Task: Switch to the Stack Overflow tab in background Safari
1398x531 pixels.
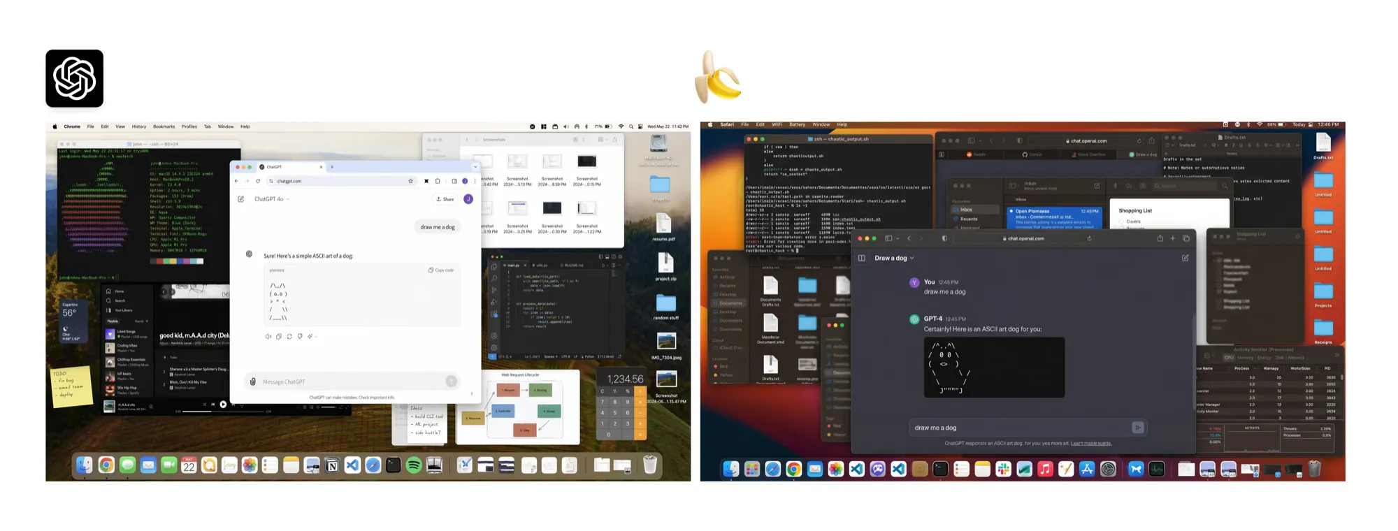Action: tap(1088, 154)
